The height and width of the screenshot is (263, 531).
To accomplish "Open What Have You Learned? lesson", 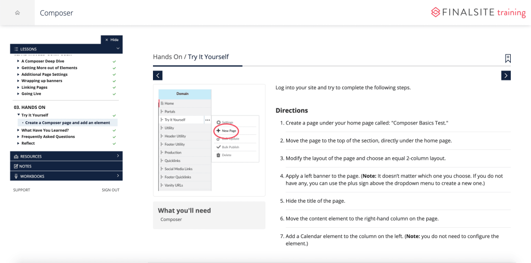I will 45,130.
